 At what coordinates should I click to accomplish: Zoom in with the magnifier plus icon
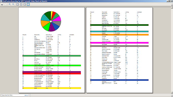[10, 4]
